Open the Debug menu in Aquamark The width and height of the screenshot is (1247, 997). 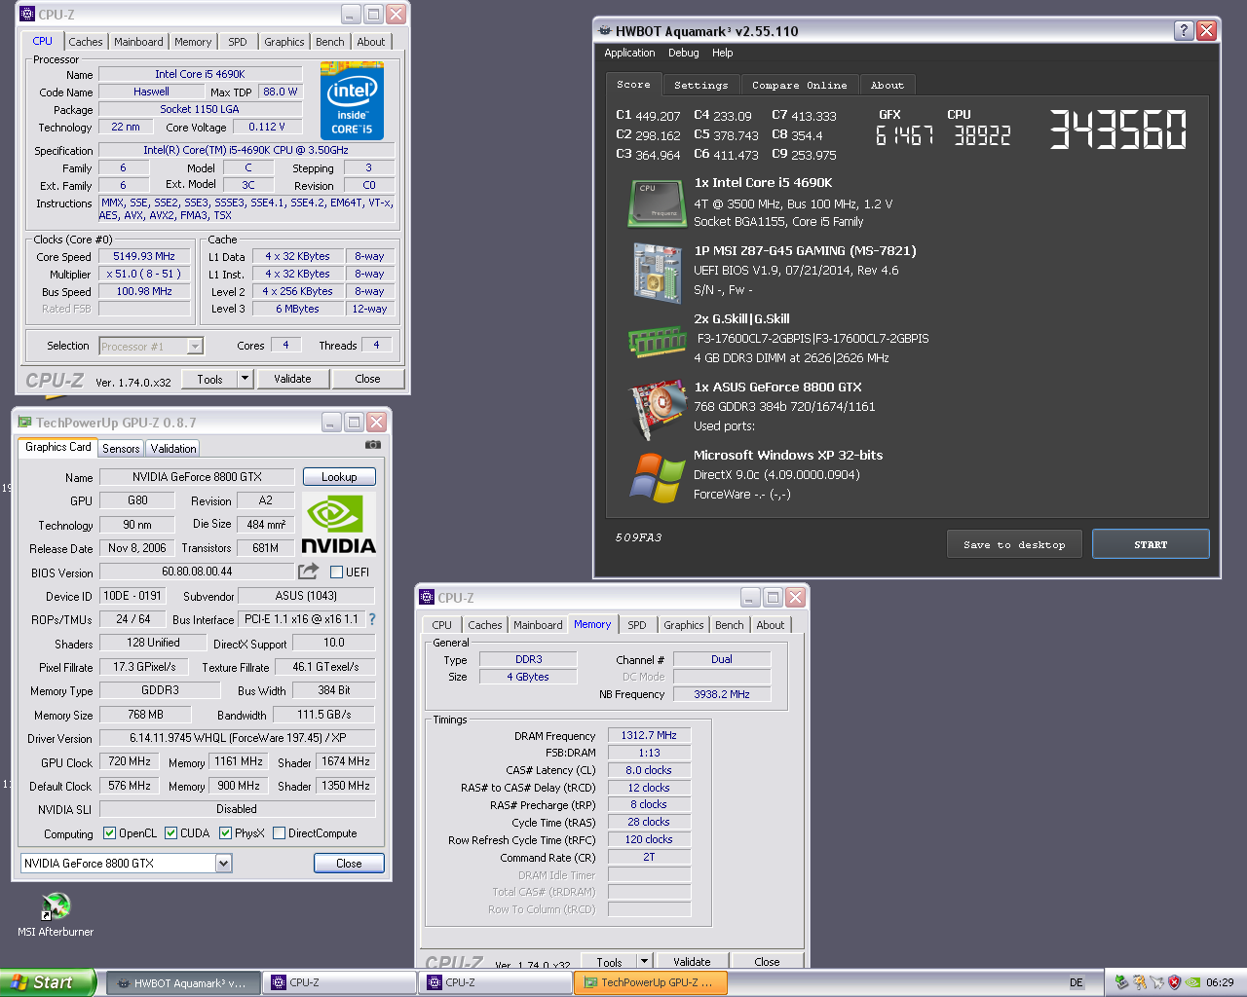coord(683,53)
